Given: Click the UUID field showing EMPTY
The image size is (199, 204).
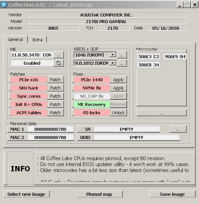Looking at the screenshot, I should click(x=137, y=137).
